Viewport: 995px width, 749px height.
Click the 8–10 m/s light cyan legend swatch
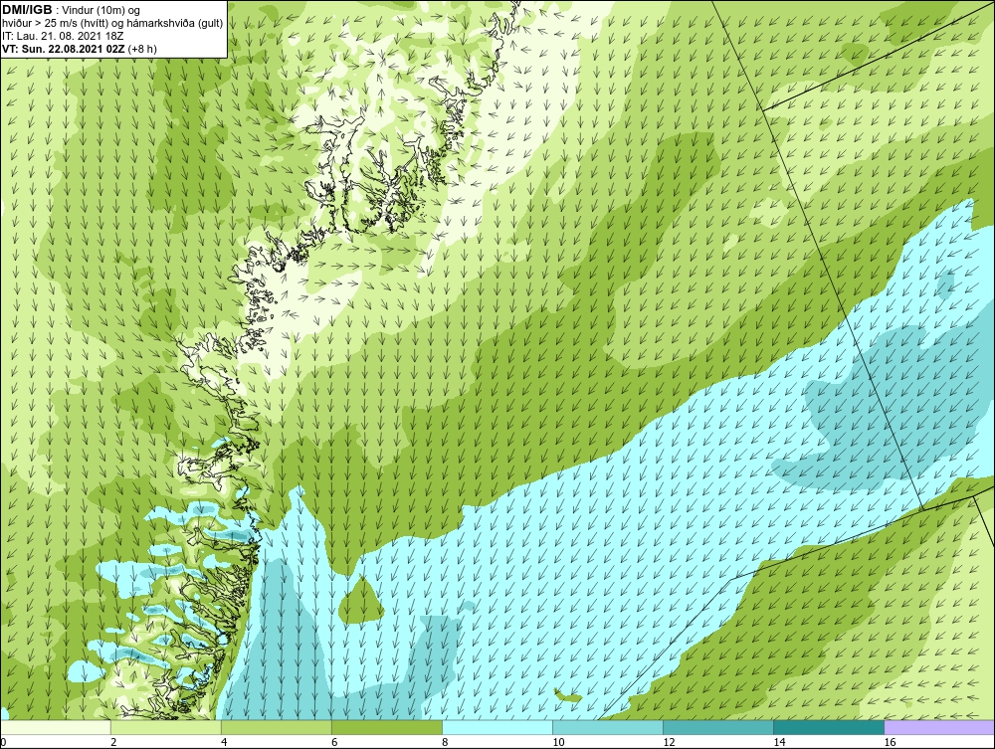[497, 727]
